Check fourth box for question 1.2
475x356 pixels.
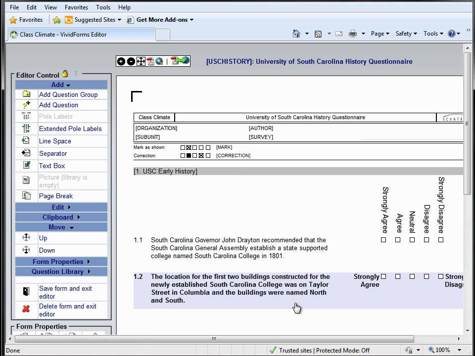[427, 276]
